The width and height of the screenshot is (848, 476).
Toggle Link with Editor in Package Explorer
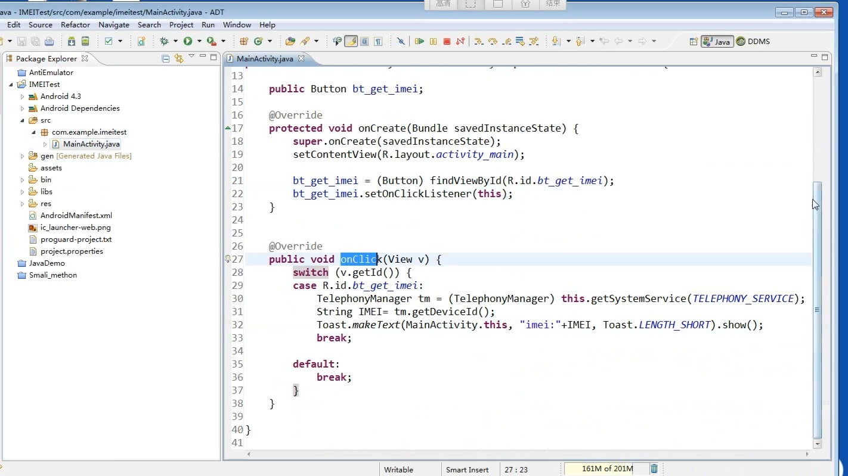pyautogui.click(x=178, y=58)
